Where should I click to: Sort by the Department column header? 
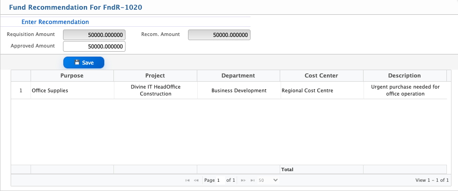pos(238,76)
